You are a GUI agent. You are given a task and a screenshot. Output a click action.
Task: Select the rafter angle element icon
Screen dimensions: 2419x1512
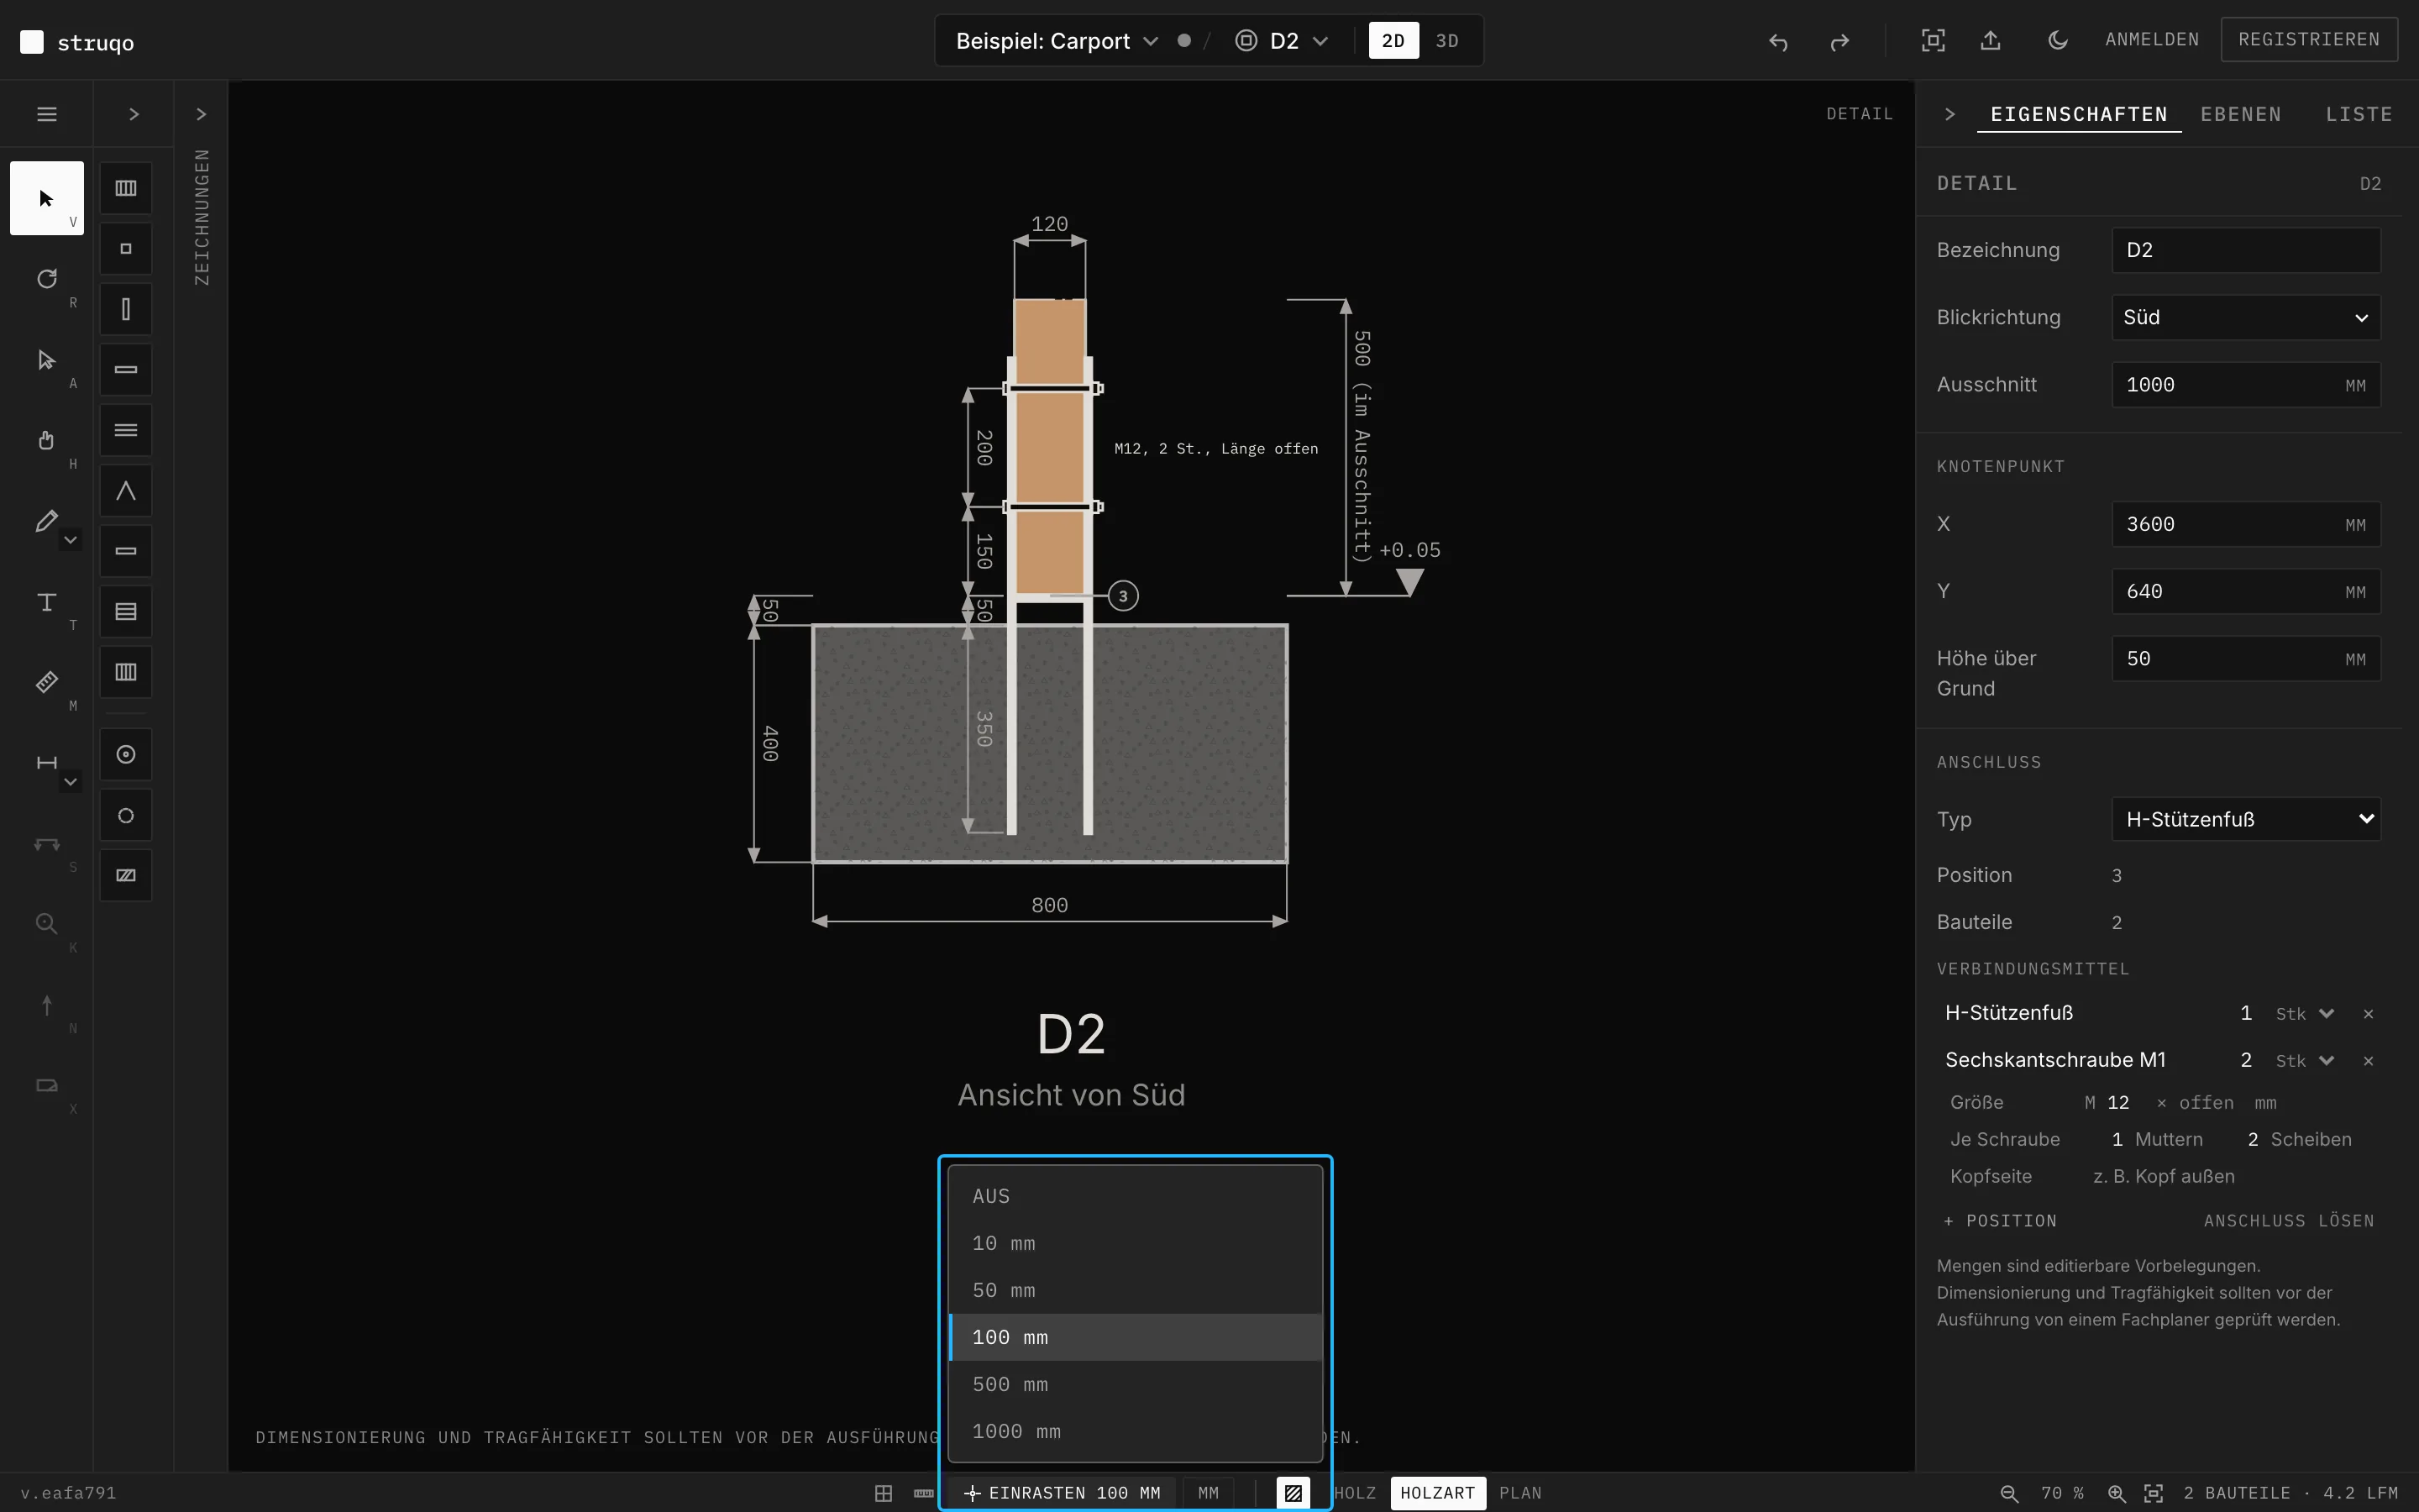click(126, 491)
